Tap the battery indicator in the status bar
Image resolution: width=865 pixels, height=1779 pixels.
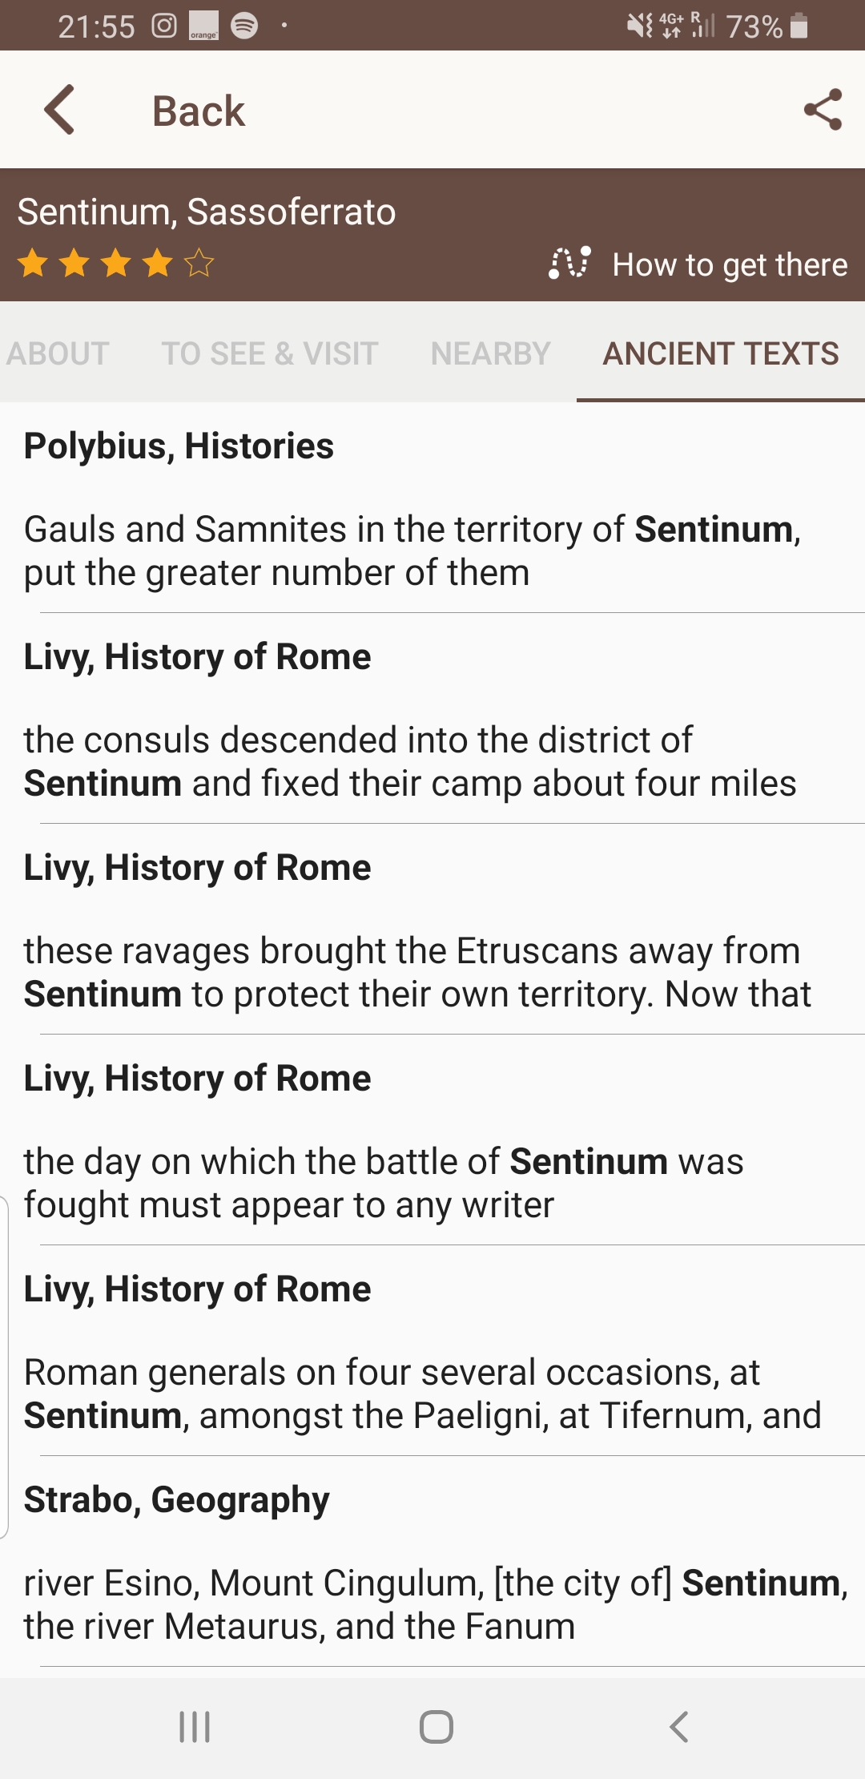[x=798, y=26]
